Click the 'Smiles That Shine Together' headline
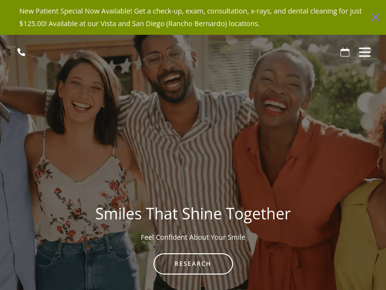386x290 pixels. (x=193, y=214)
